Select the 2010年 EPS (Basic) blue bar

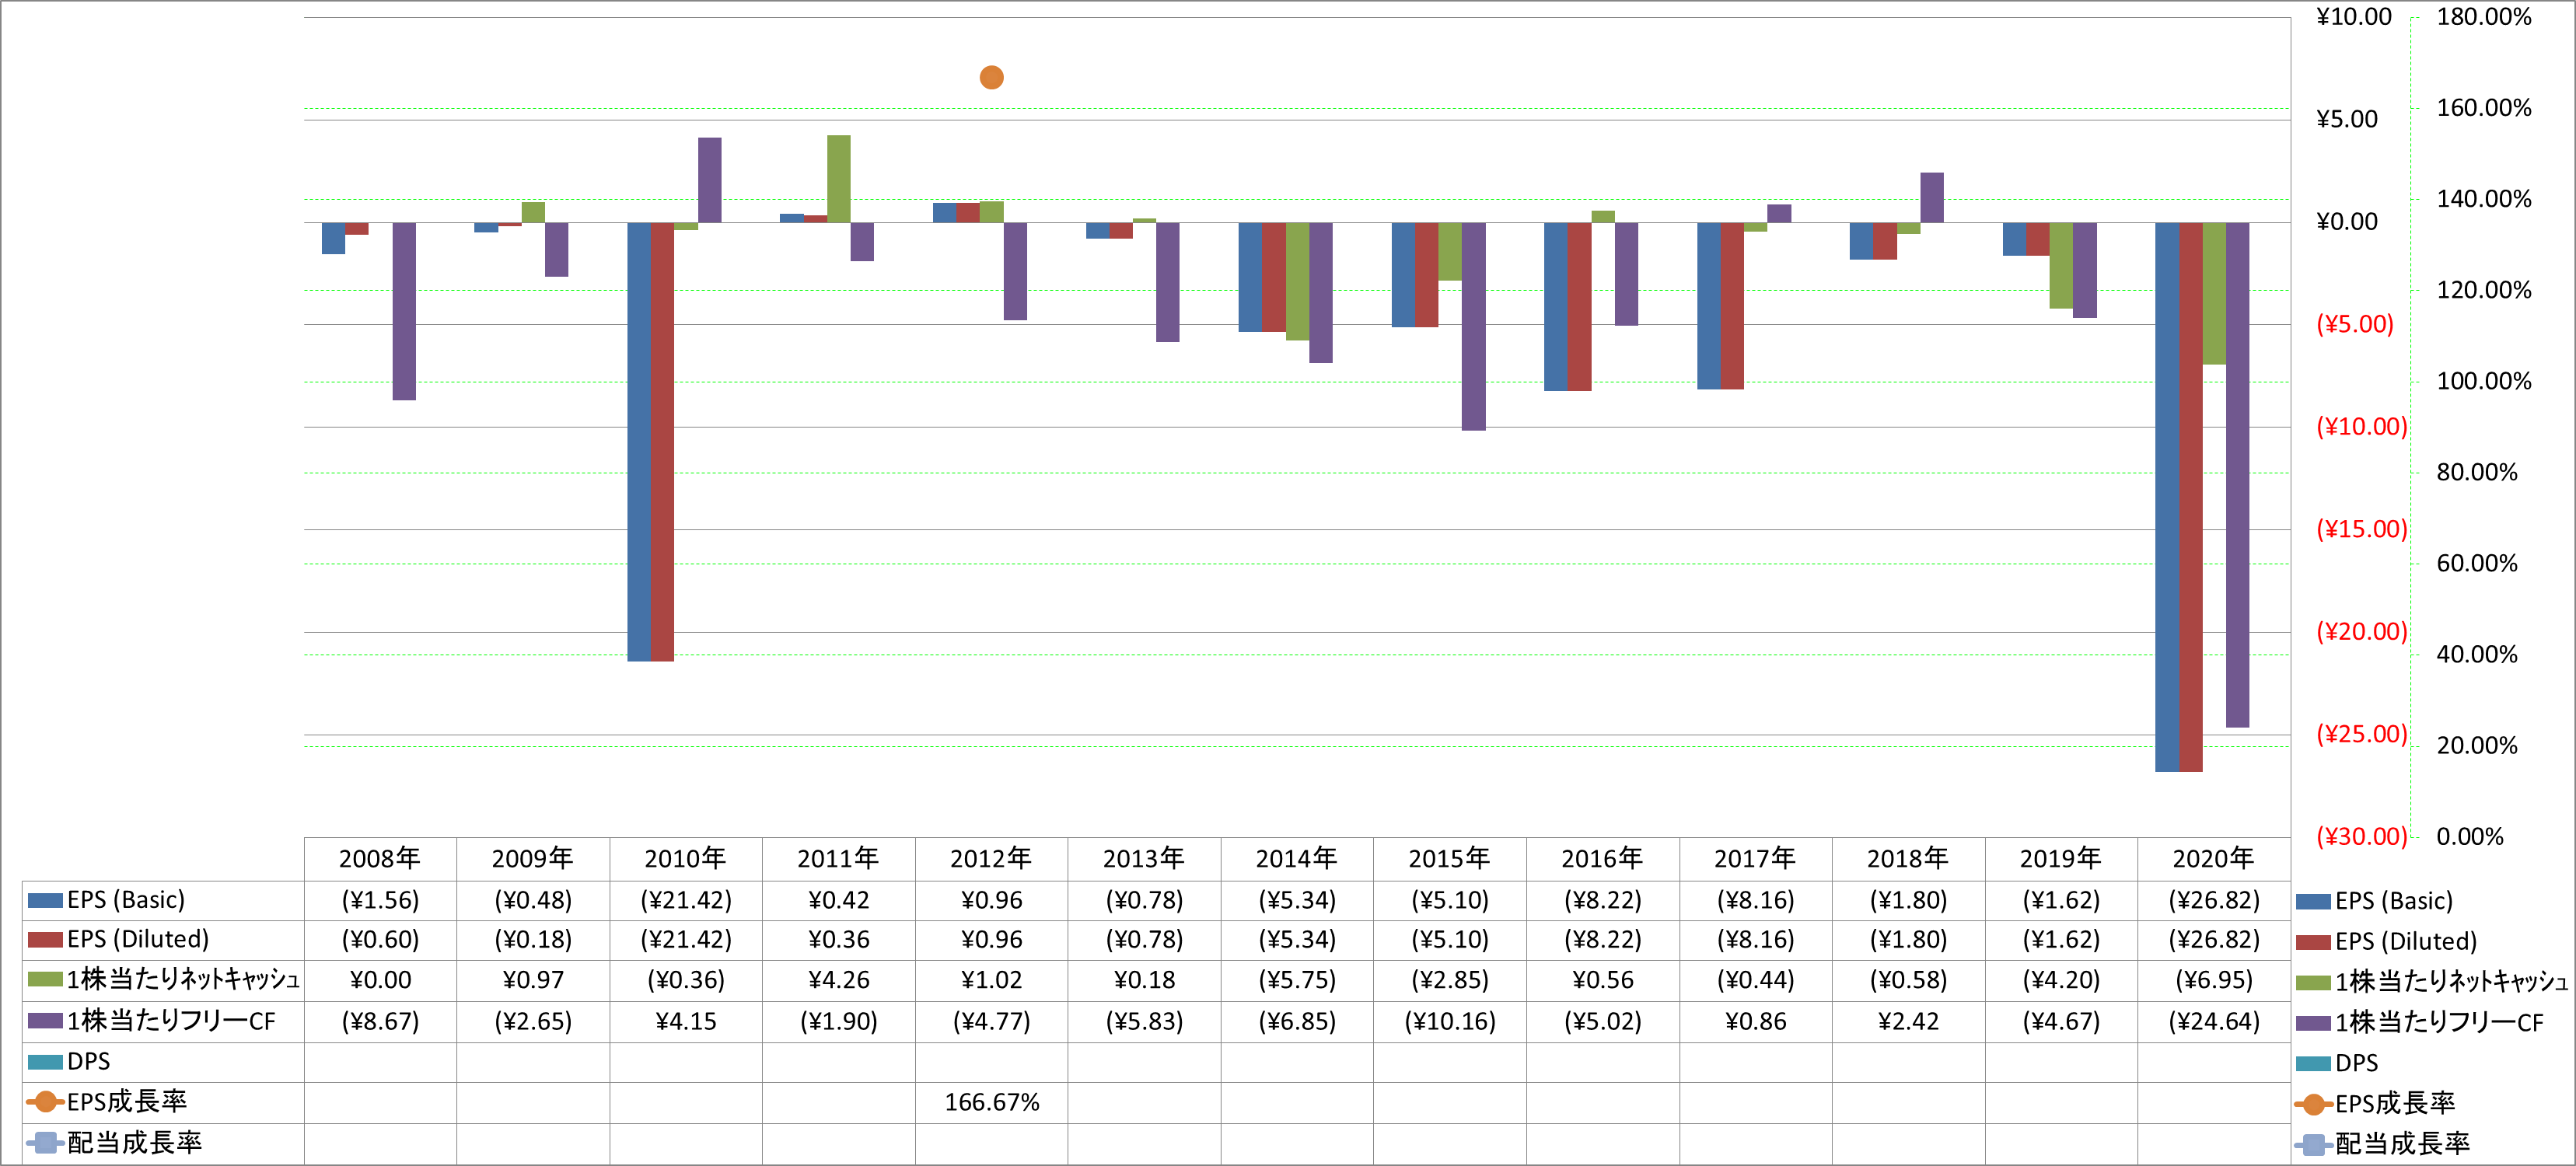(x=639, y=442)
